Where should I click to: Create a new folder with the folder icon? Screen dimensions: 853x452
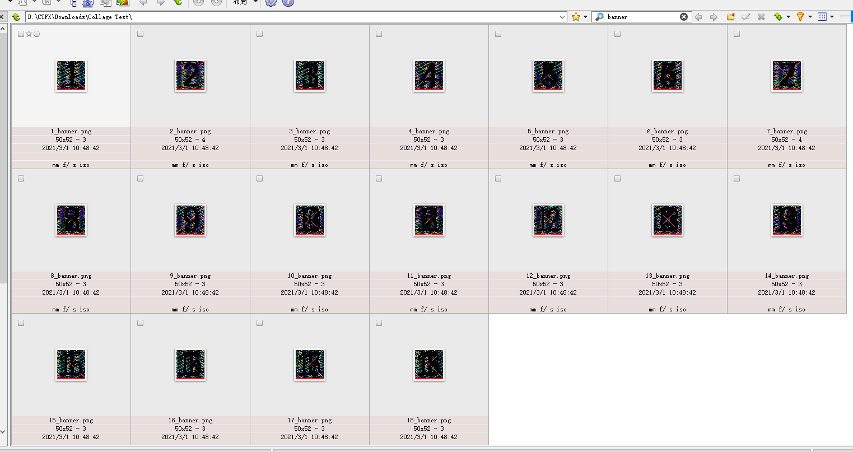pyautogui.click(x=731, y=17)
